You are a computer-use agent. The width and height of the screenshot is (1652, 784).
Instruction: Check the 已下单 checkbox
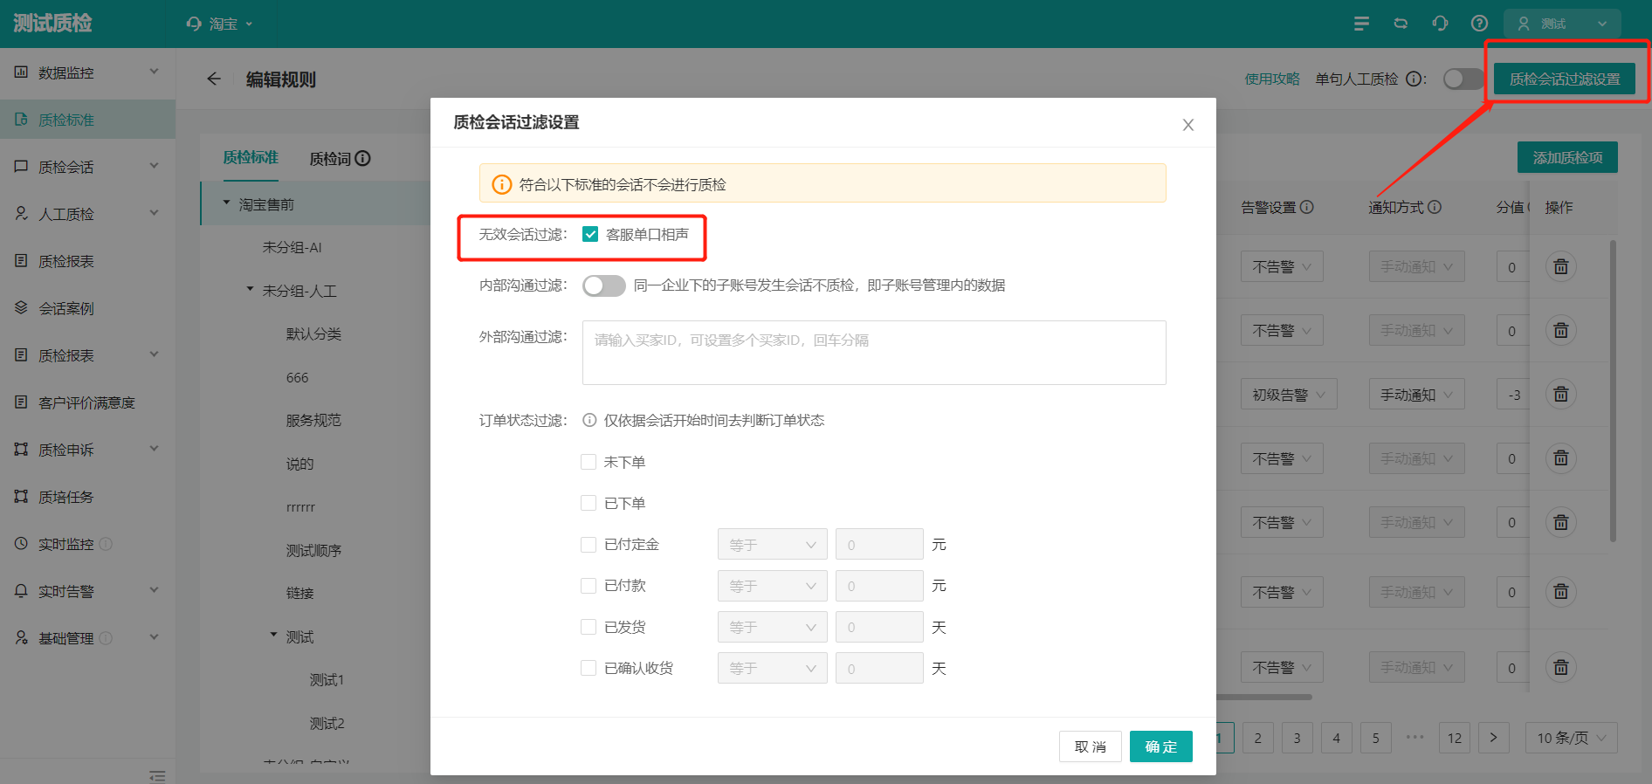[589, 503]
